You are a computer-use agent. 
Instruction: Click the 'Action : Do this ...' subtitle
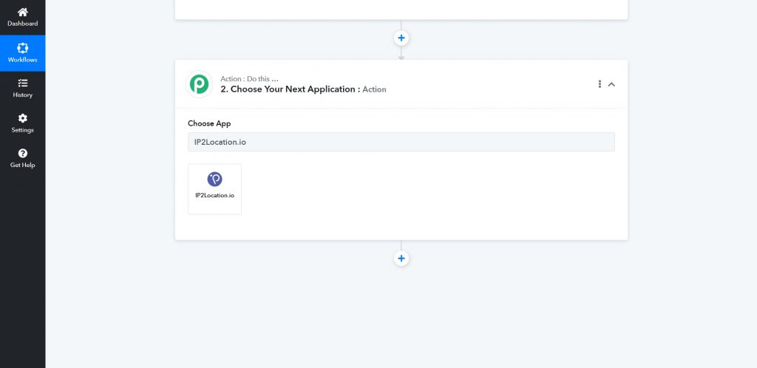249,78
